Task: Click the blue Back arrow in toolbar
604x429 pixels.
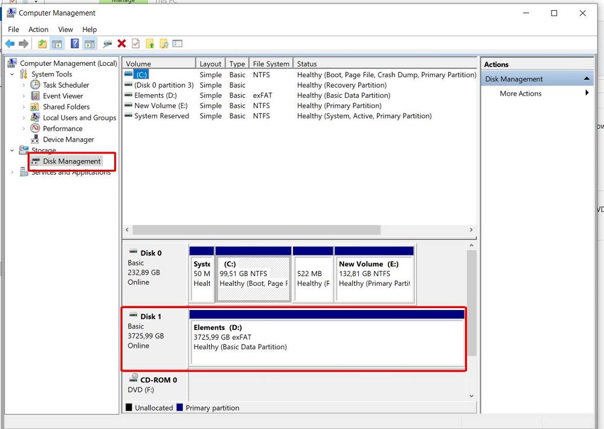Action: pyautogui.click(x=10, y=44)
